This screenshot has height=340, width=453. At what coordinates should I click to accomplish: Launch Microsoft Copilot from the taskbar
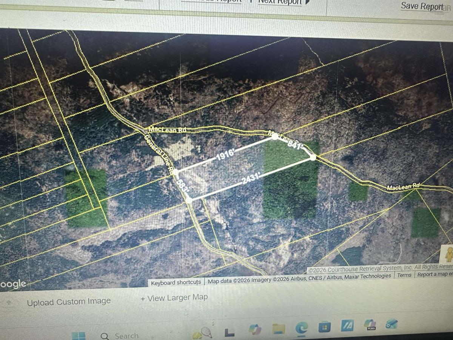click(x=255, y=329)
